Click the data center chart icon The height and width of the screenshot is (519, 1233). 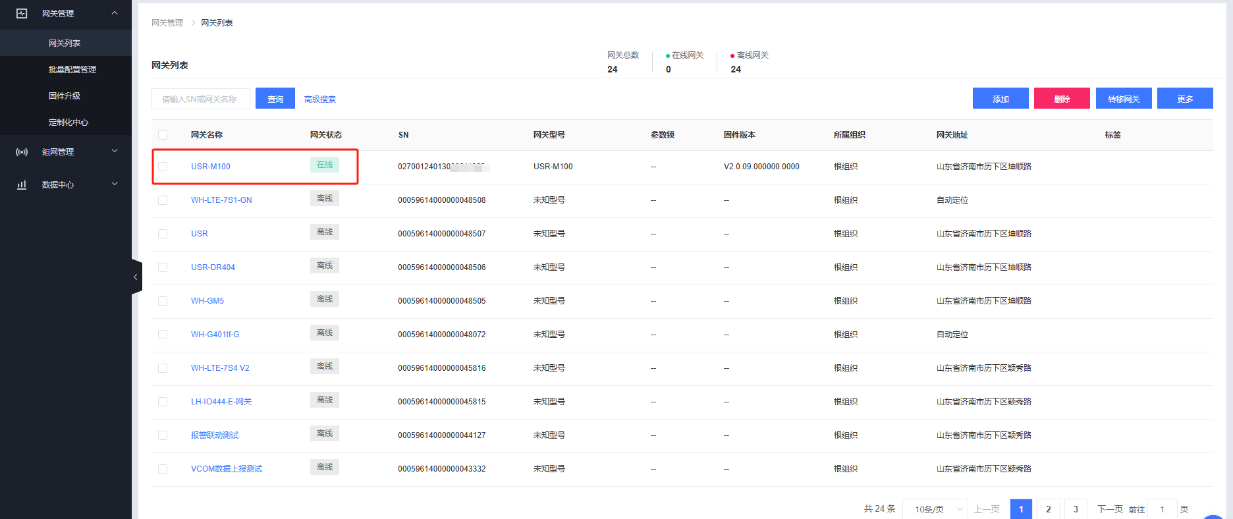[x=22, y=185]
